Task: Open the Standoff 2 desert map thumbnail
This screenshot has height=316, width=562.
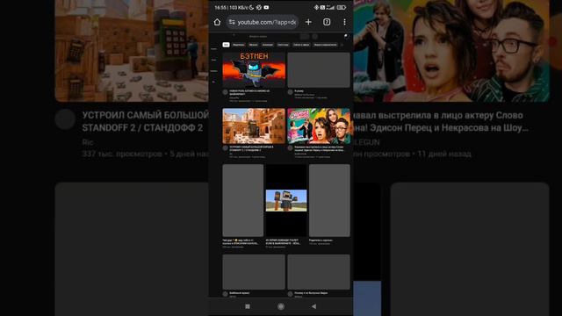Action: point(254,126)
